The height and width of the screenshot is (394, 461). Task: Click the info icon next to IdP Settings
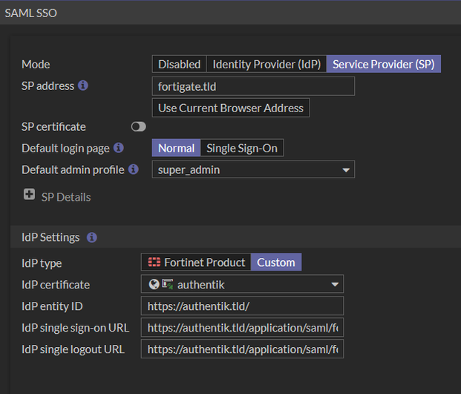coord(91,238)
